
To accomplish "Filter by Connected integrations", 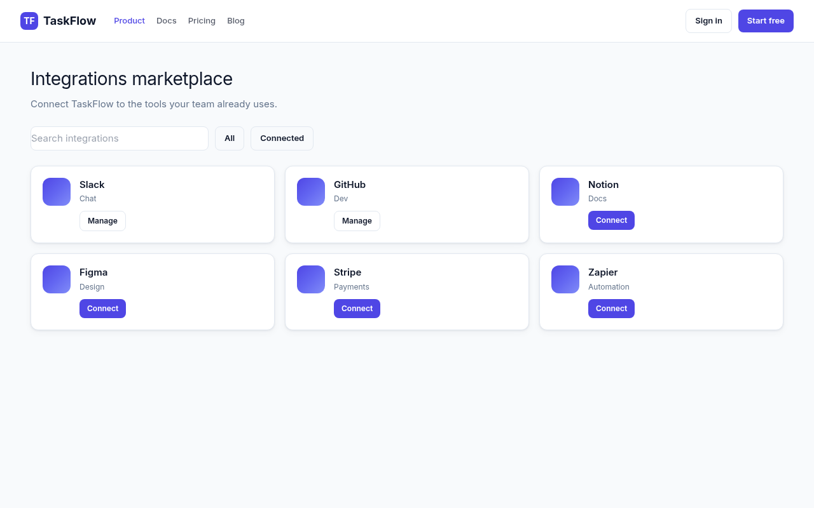I will click(x=282, y=138).
